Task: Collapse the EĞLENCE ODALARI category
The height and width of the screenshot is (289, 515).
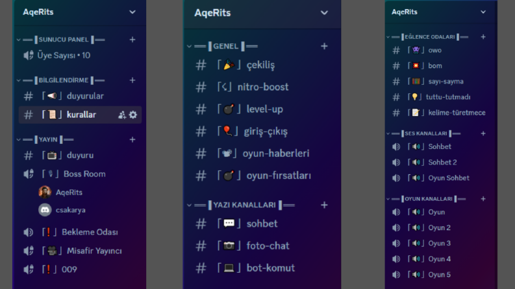Action: point(388,37)
